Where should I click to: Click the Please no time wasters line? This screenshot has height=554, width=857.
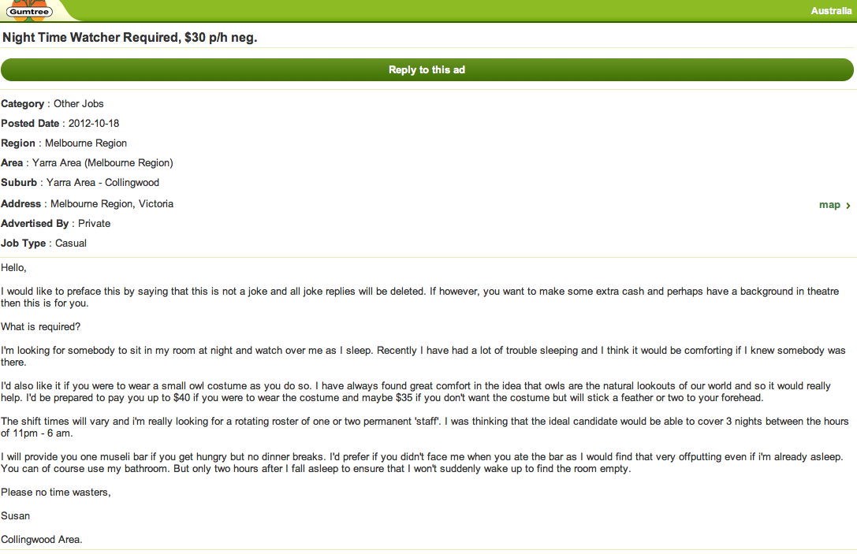click(56, 493)
